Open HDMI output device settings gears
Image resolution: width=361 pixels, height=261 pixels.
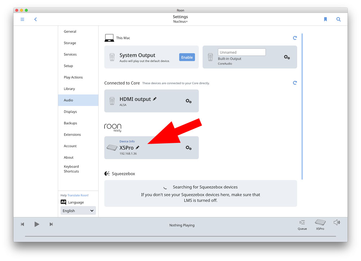point(188,101)
